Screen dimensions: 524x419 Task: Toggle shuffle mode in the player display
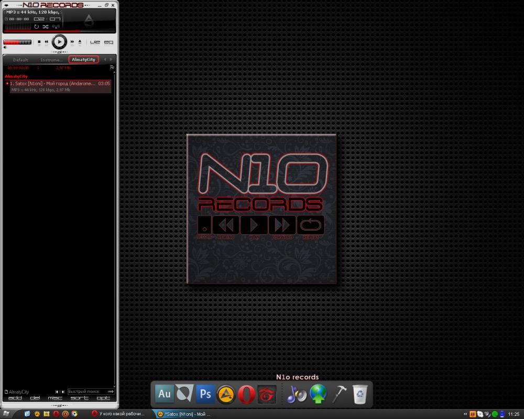pos(46,26)
